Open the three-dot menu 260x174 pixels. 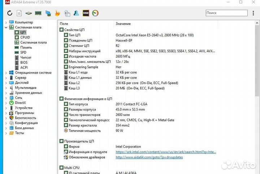[253, 13]
